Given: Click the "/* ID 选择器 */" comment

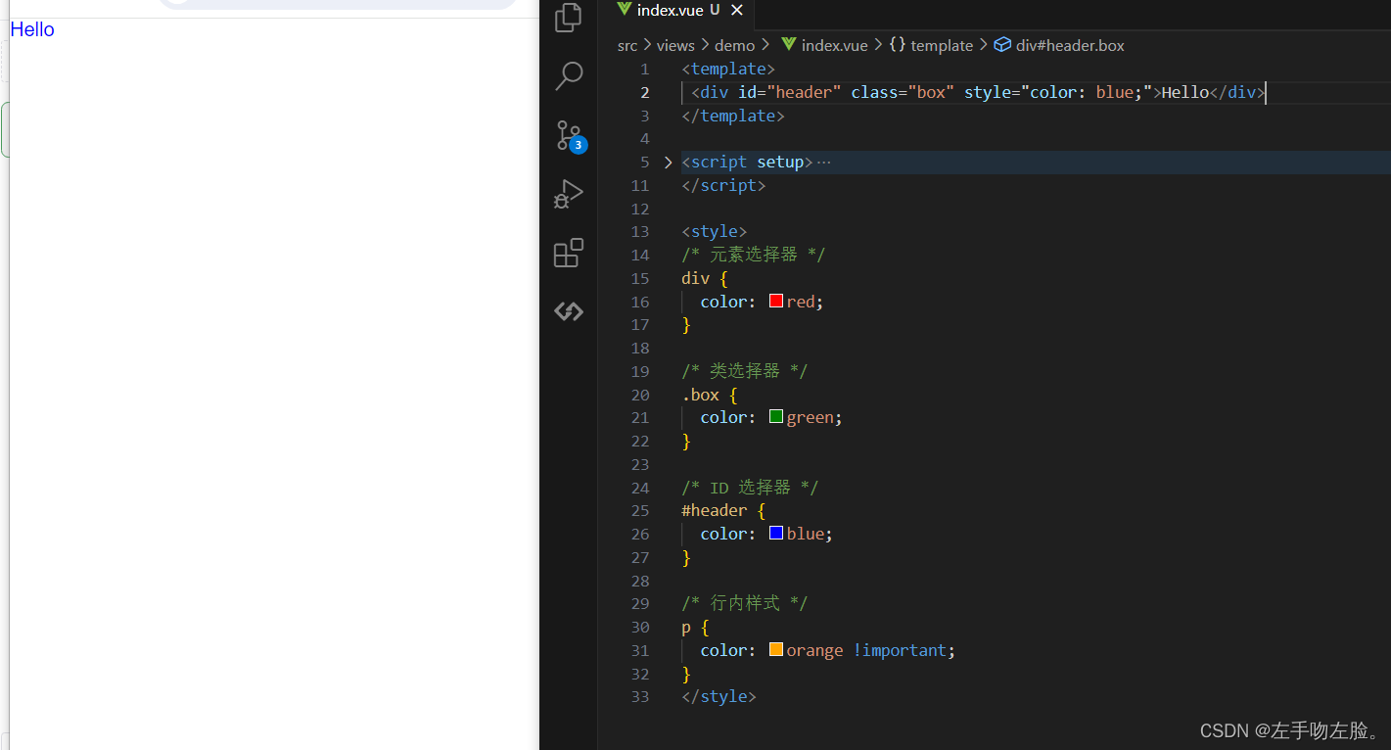Looking at the screenshot, I should pos(750,487).
